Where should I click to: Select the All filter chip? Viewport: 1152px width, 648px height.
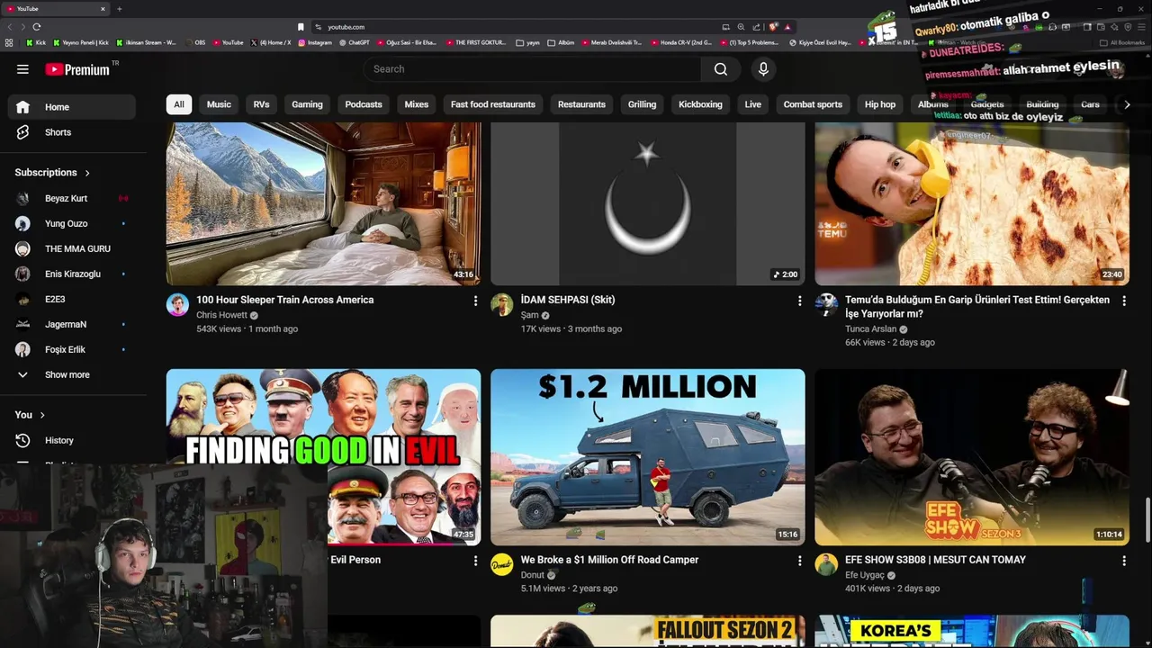(x=179, y=104)
